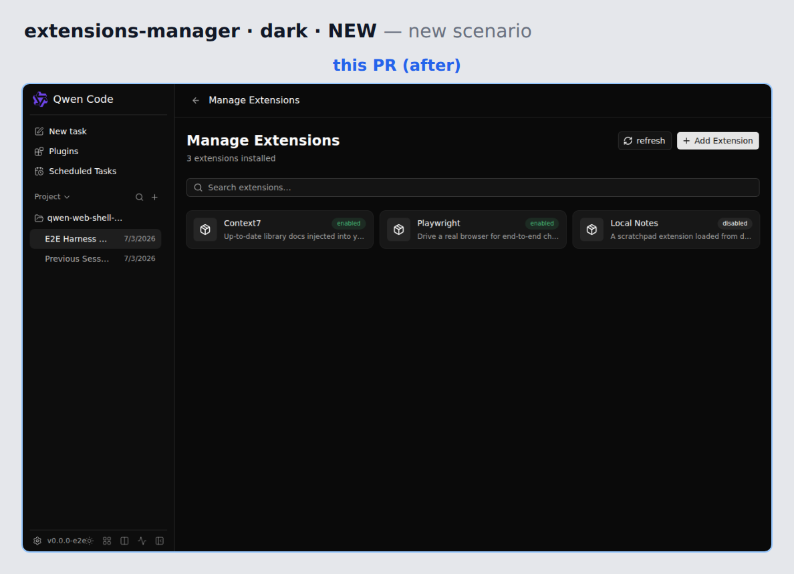Click the Playwright package icon

pos(398,230)
